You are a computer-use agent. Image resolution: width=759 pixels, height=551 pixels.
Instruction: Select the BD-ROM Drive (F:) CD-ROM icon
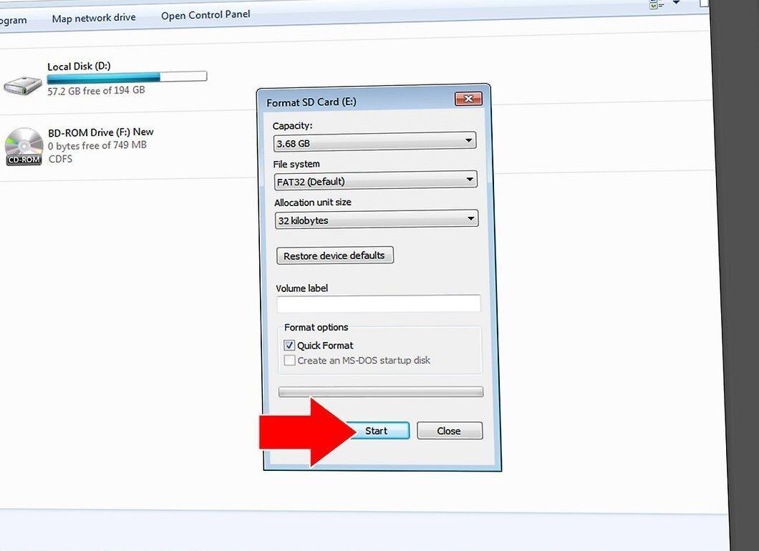tap(24, 146)
